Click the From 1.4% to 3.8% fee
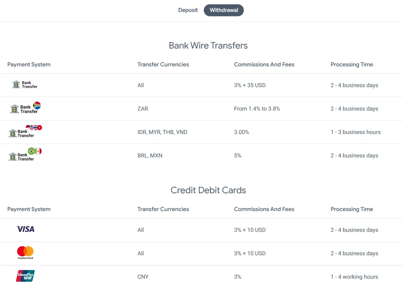Image resolution: width=403 pixels, height=289 pixels. 257,109
